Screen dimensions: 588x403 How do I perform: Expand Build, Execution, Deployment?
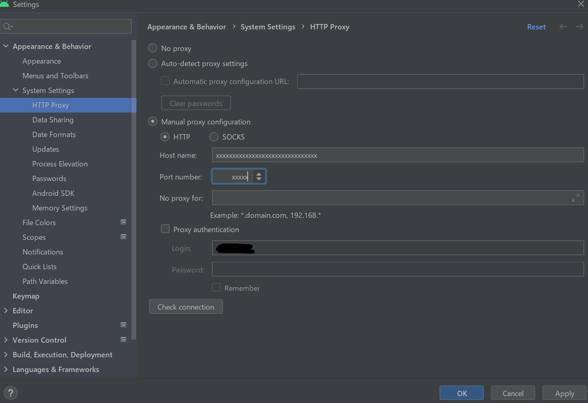coord(6,354)
